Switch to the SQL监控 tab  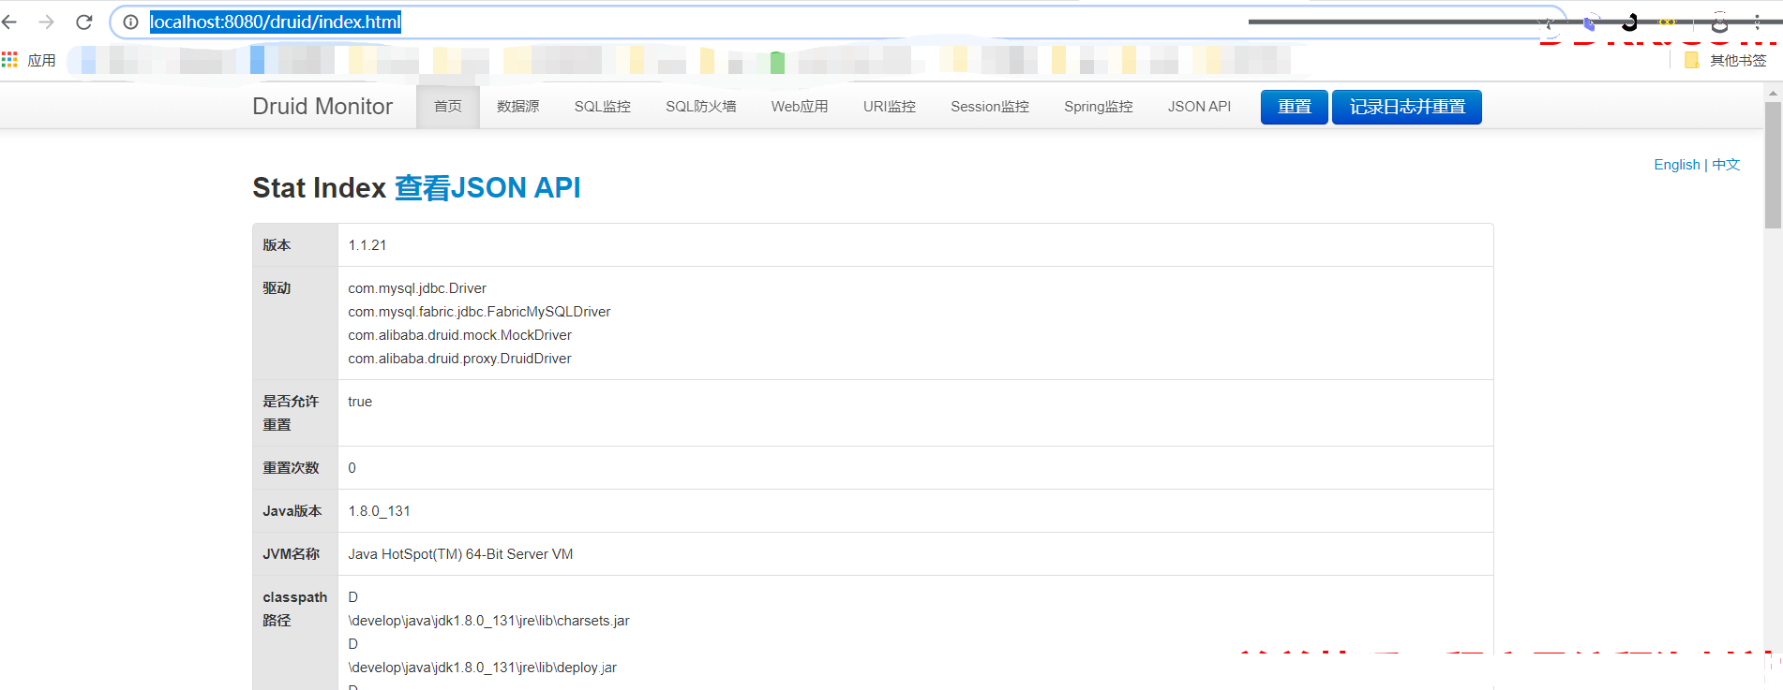coord(603,107)
